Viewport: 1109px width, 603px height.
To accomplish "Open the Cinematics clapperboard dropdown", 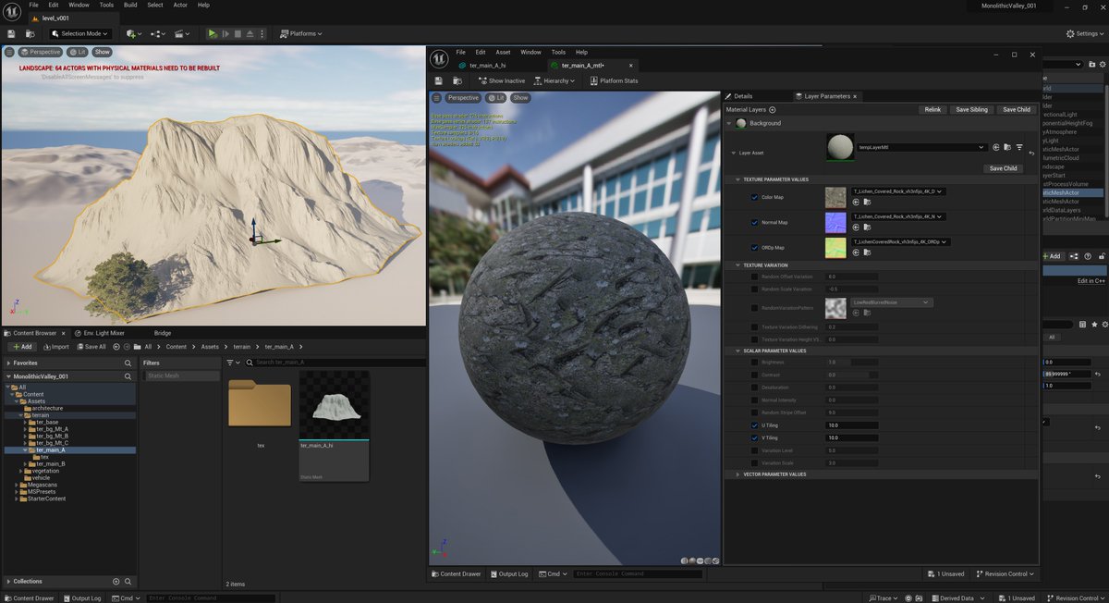I will click(x=182, y=33).
